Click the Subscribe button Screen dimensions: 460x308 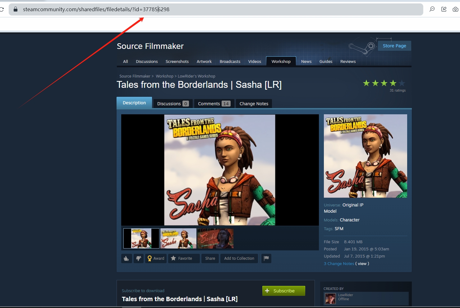283,291
